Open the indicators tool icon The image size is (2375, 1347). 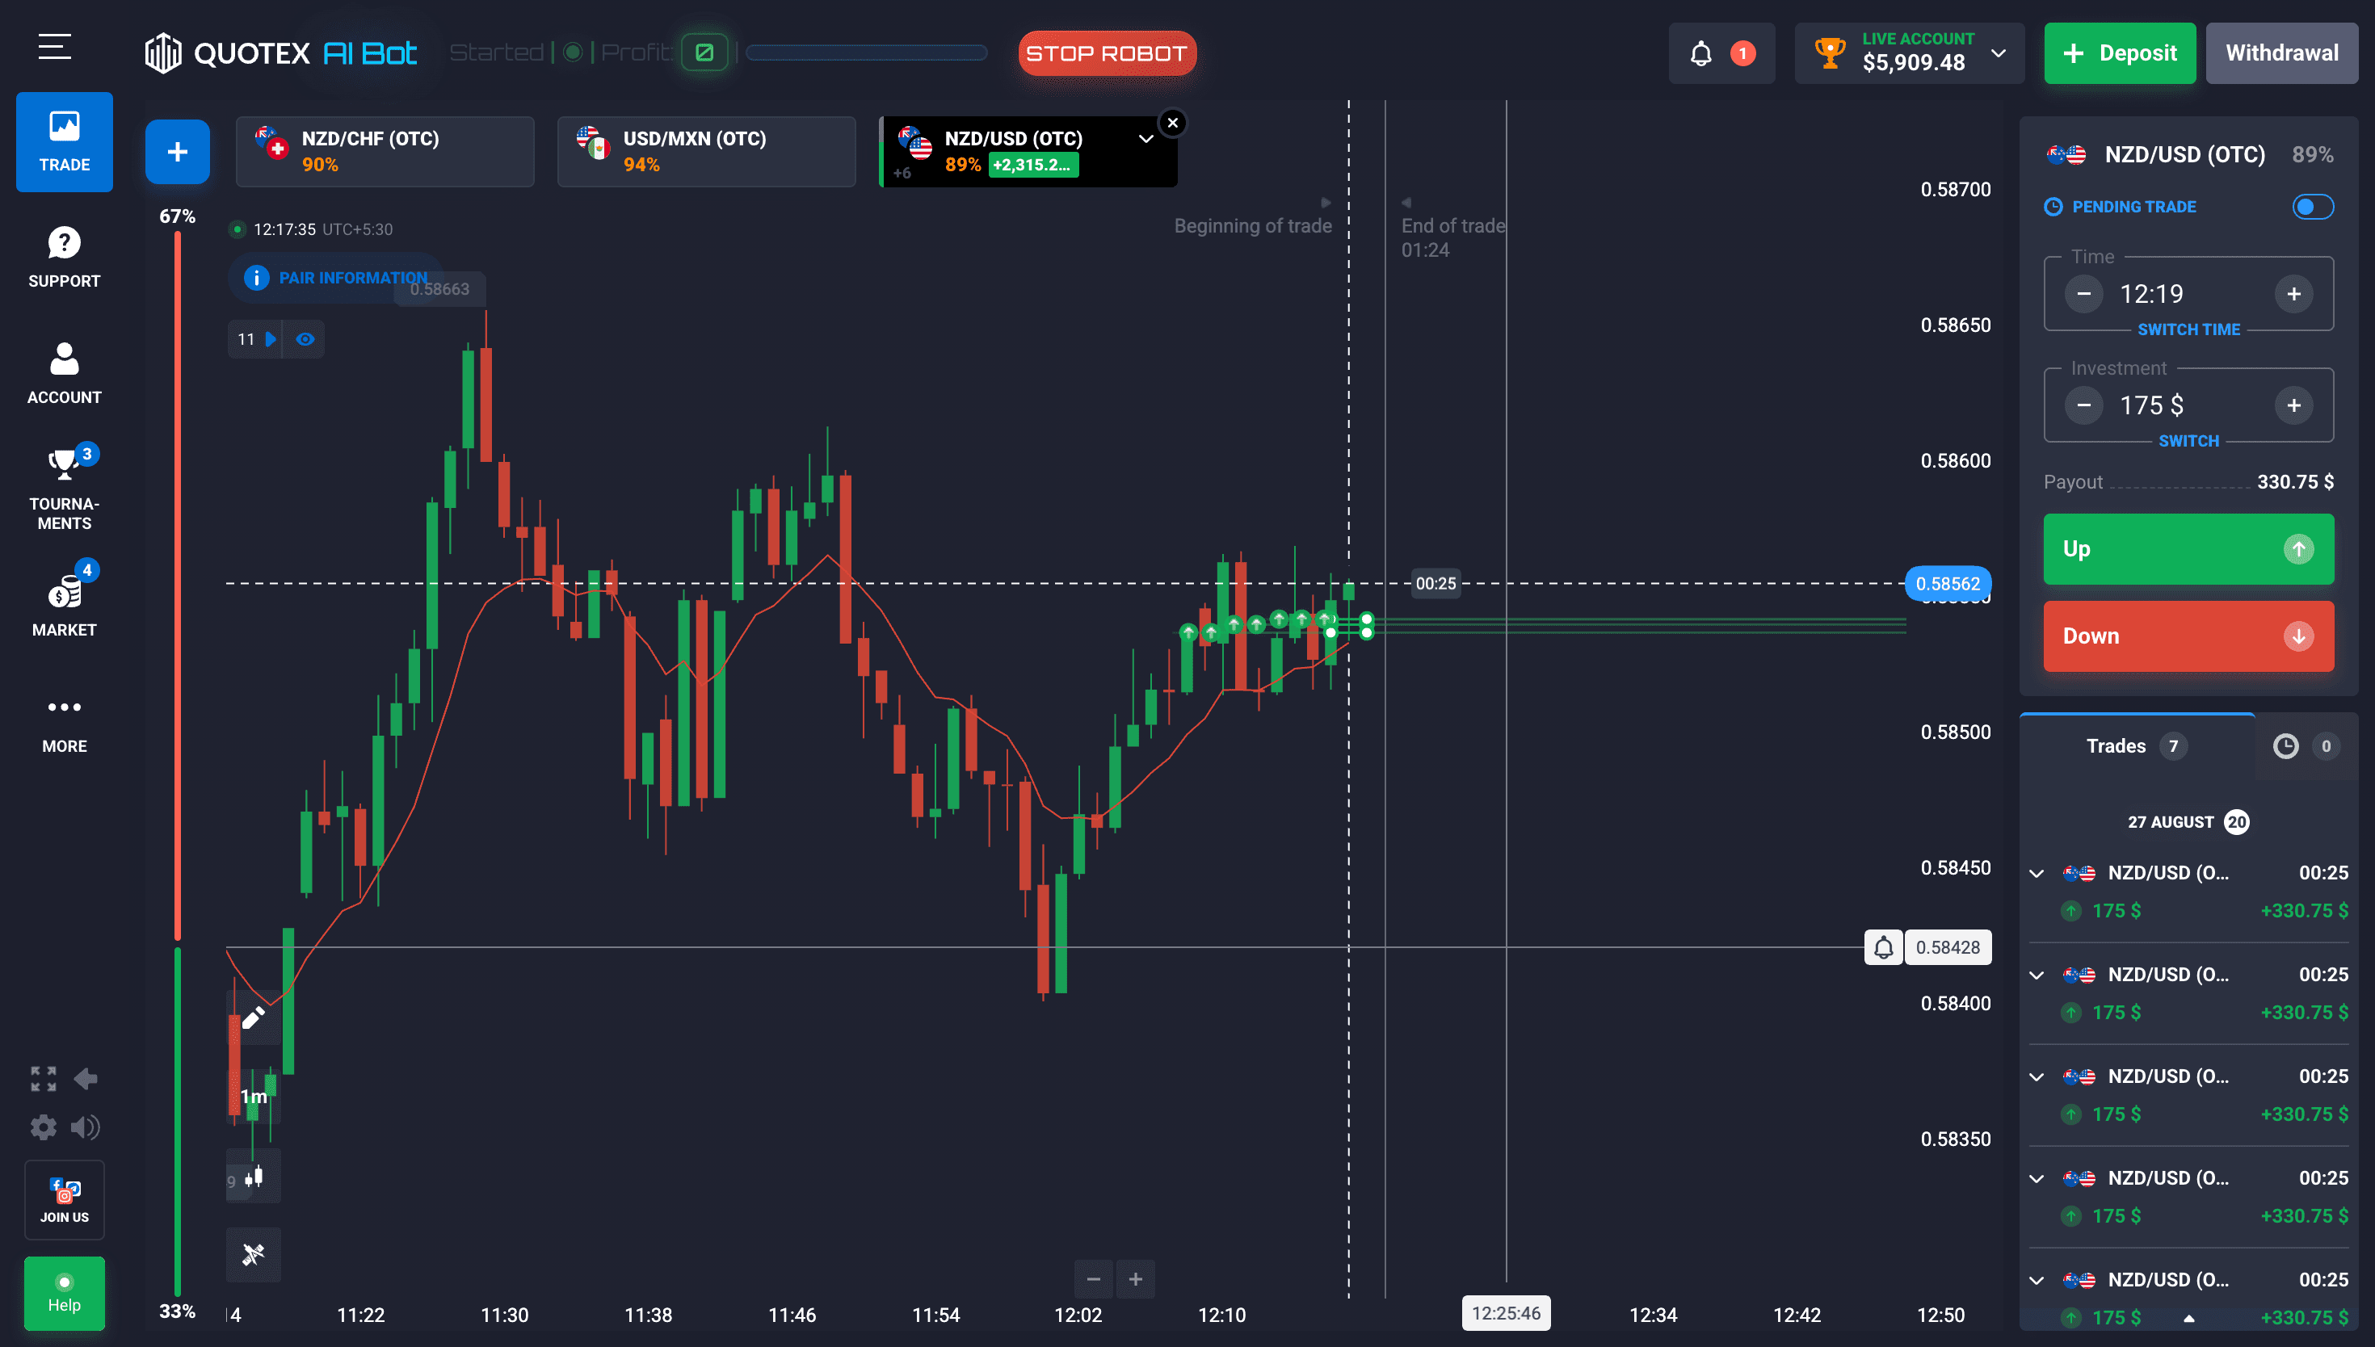pos(254,1253)
